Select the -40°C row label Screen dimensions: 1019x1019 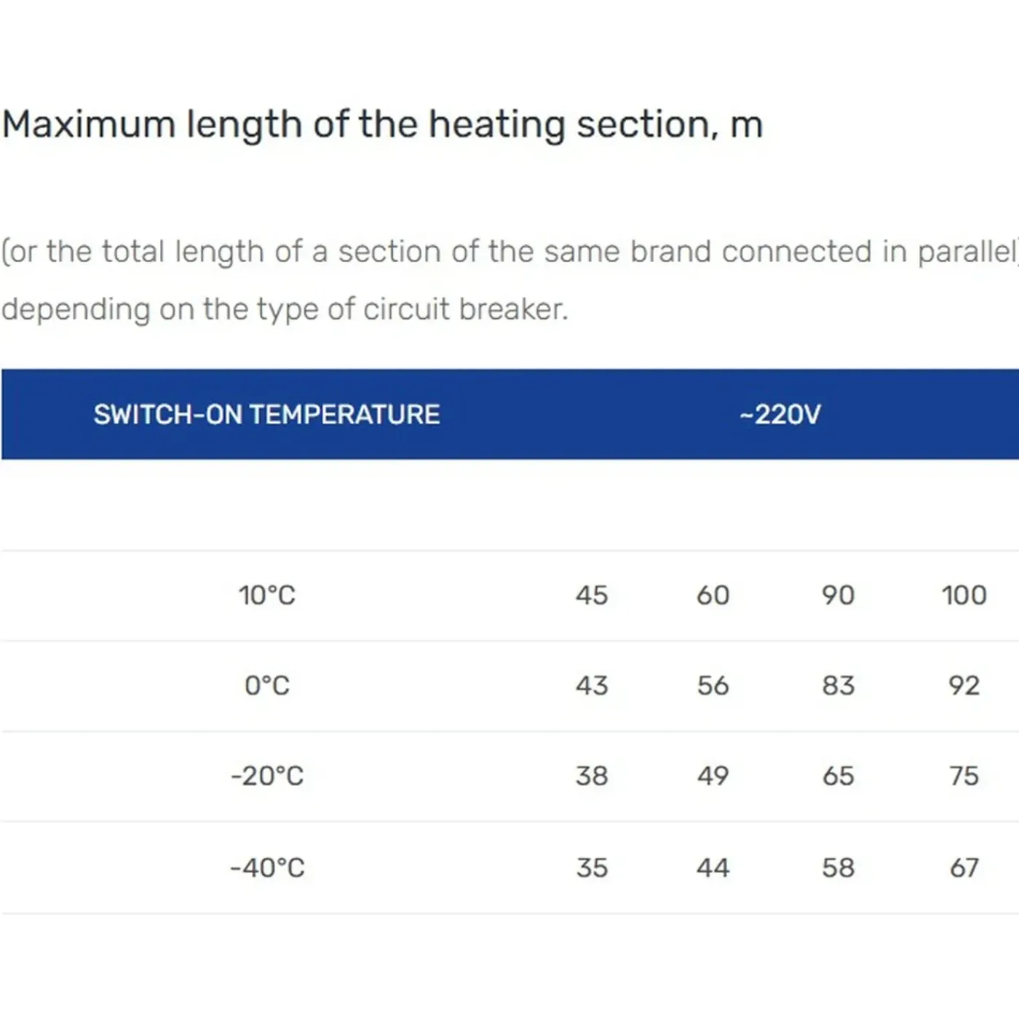click(266, 868)
